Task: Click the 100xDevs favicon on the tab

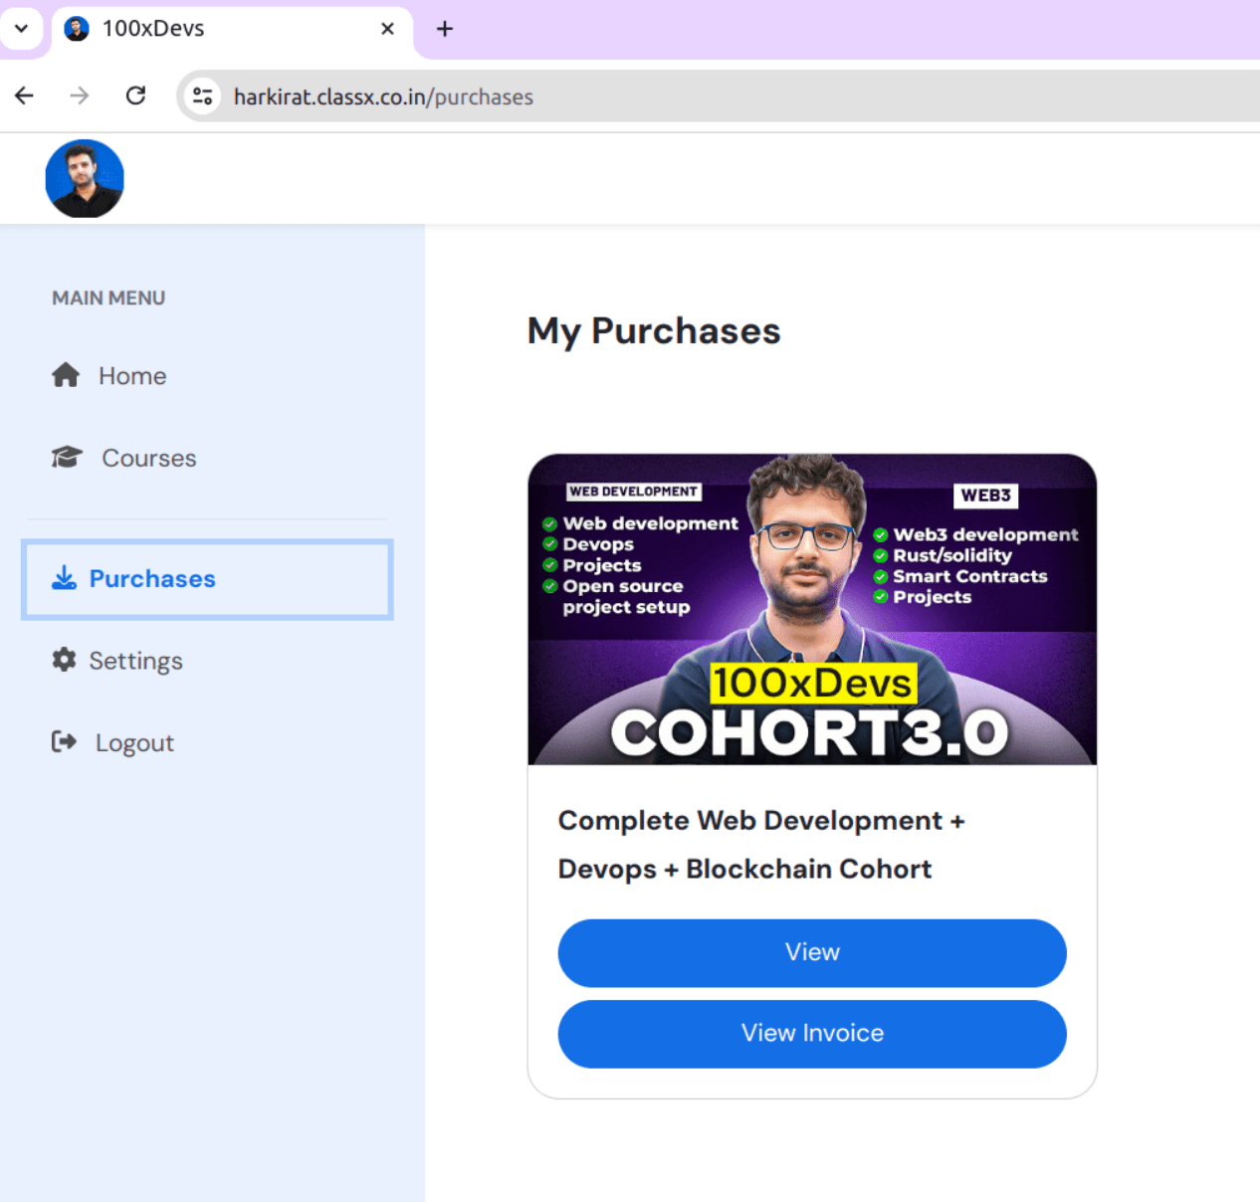Action: (74, 29)
